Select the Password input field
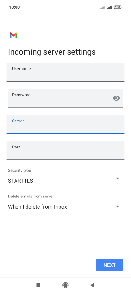This screenshot has width=131, height=293. point(65,98)
